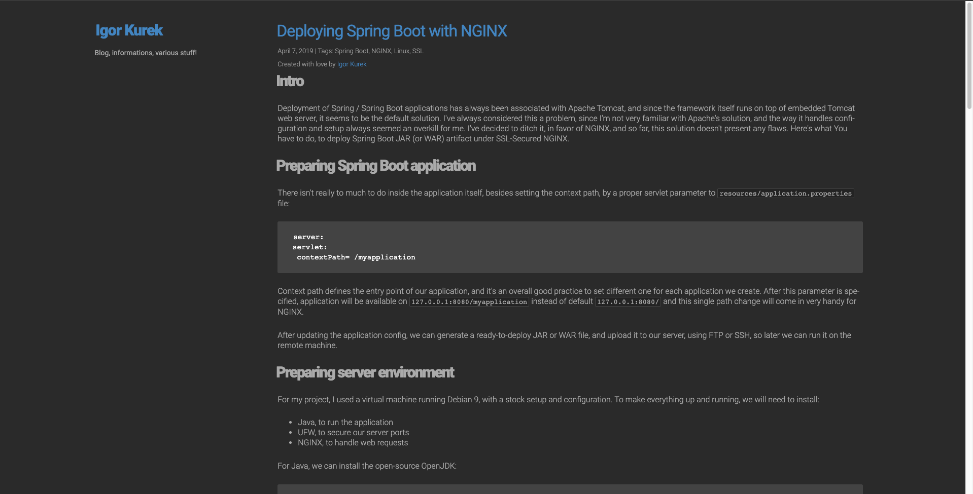The width and height of the screenshot is (973, 494).
Task: Click the April 7, 2019 tags line
Action: 351,51
